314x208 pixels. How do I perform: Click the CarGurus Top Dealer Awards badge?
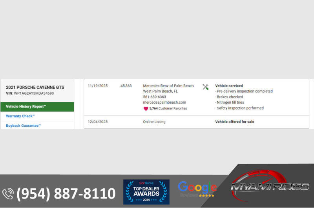(x=146, y=192)
